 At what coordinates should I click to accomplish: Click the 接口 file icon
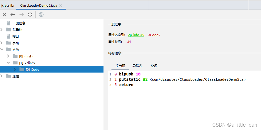9,36
